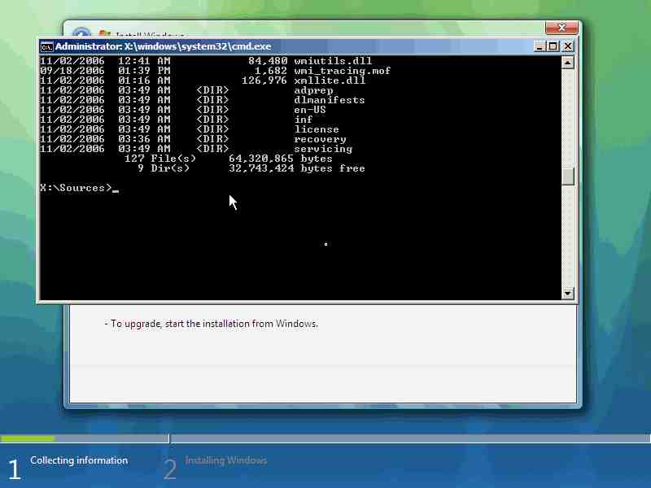Screen dimensions: 651x488
Task: Close the Install Windows dialog behind
Action: pyautogui.click(x=561, y=28)
